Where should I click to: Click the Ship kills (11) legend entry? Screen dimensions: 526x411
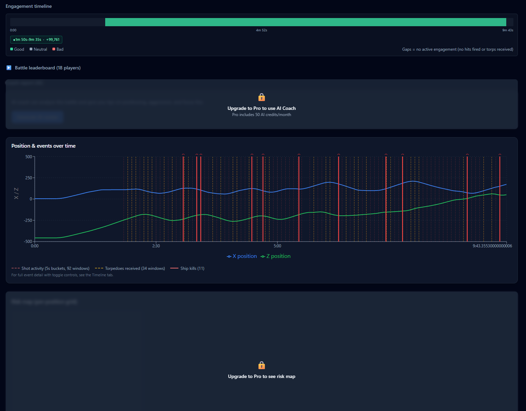click(187, 268)
